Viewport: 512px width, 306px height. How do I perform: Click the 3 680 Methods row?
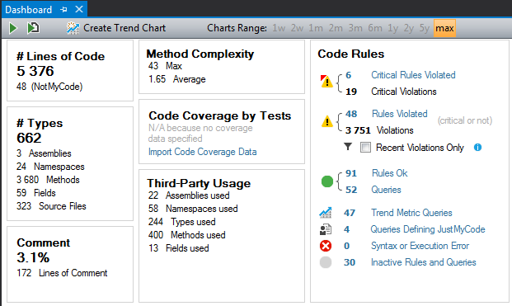(x=48, y=180)
